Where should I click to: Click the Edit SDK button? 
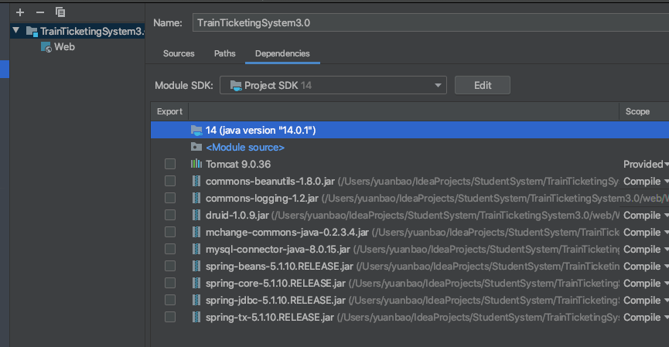click(x=483, y=85)
